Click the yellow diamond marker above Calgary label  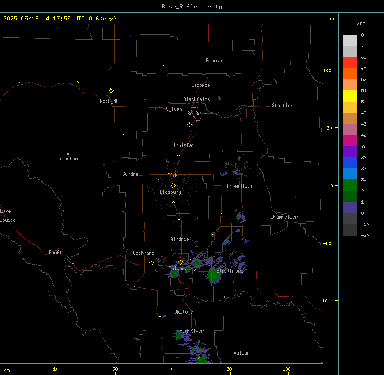tap(180, 262)
